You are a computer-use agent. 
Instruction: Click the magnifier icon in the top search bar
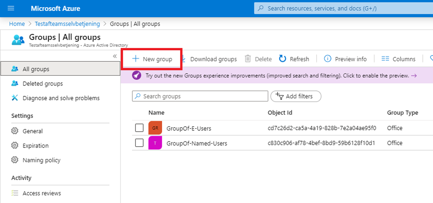260,9
